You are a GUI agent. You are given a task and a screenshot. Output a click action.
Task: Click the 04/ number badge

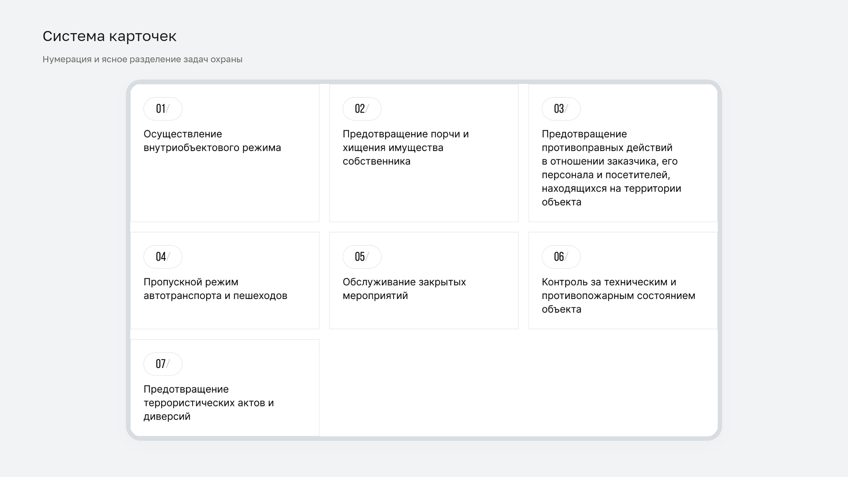(x=163, y=257)
